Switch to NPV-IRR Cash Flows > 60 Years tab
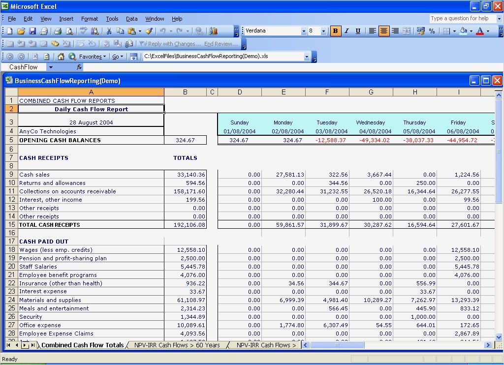 click(x=177, y=345)
